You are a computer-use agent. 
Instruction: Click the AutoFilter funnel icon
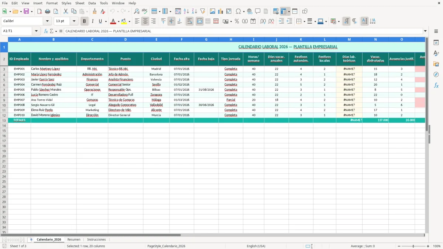click(x=203, y=11)
